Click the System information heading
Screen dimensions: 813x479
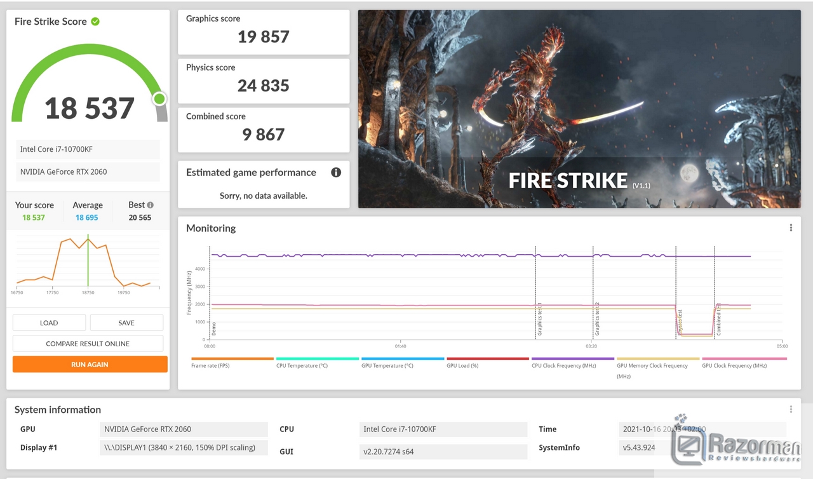click(x=58, y=410)
